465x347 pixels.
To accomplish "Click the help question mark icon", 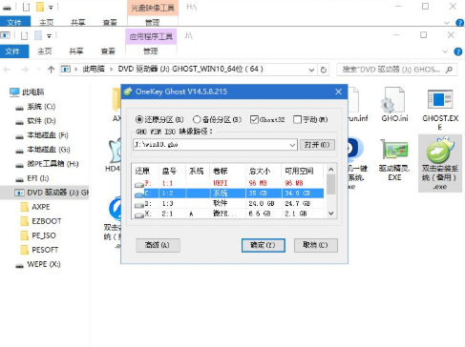I will tap(458, 51).
